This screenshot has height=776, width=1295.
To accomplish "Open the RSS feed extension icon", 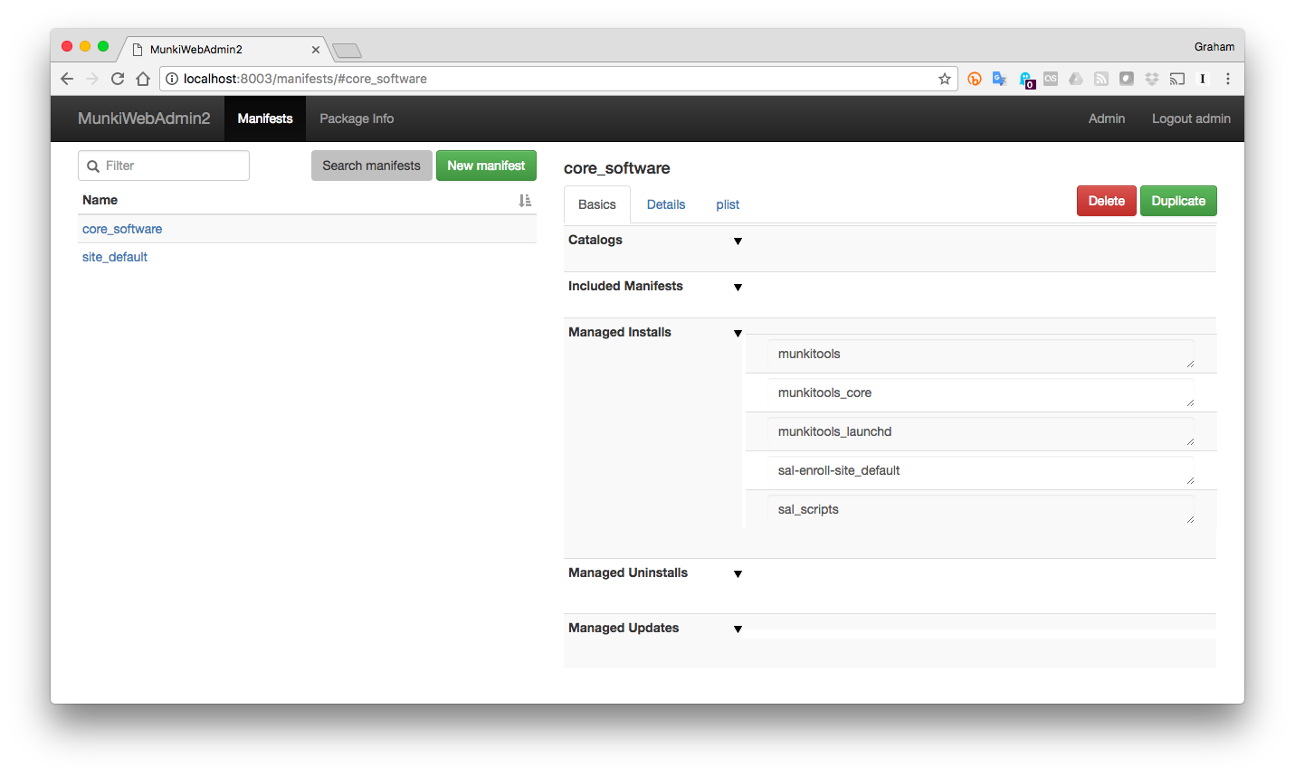I will click(x=1101, y=79).
